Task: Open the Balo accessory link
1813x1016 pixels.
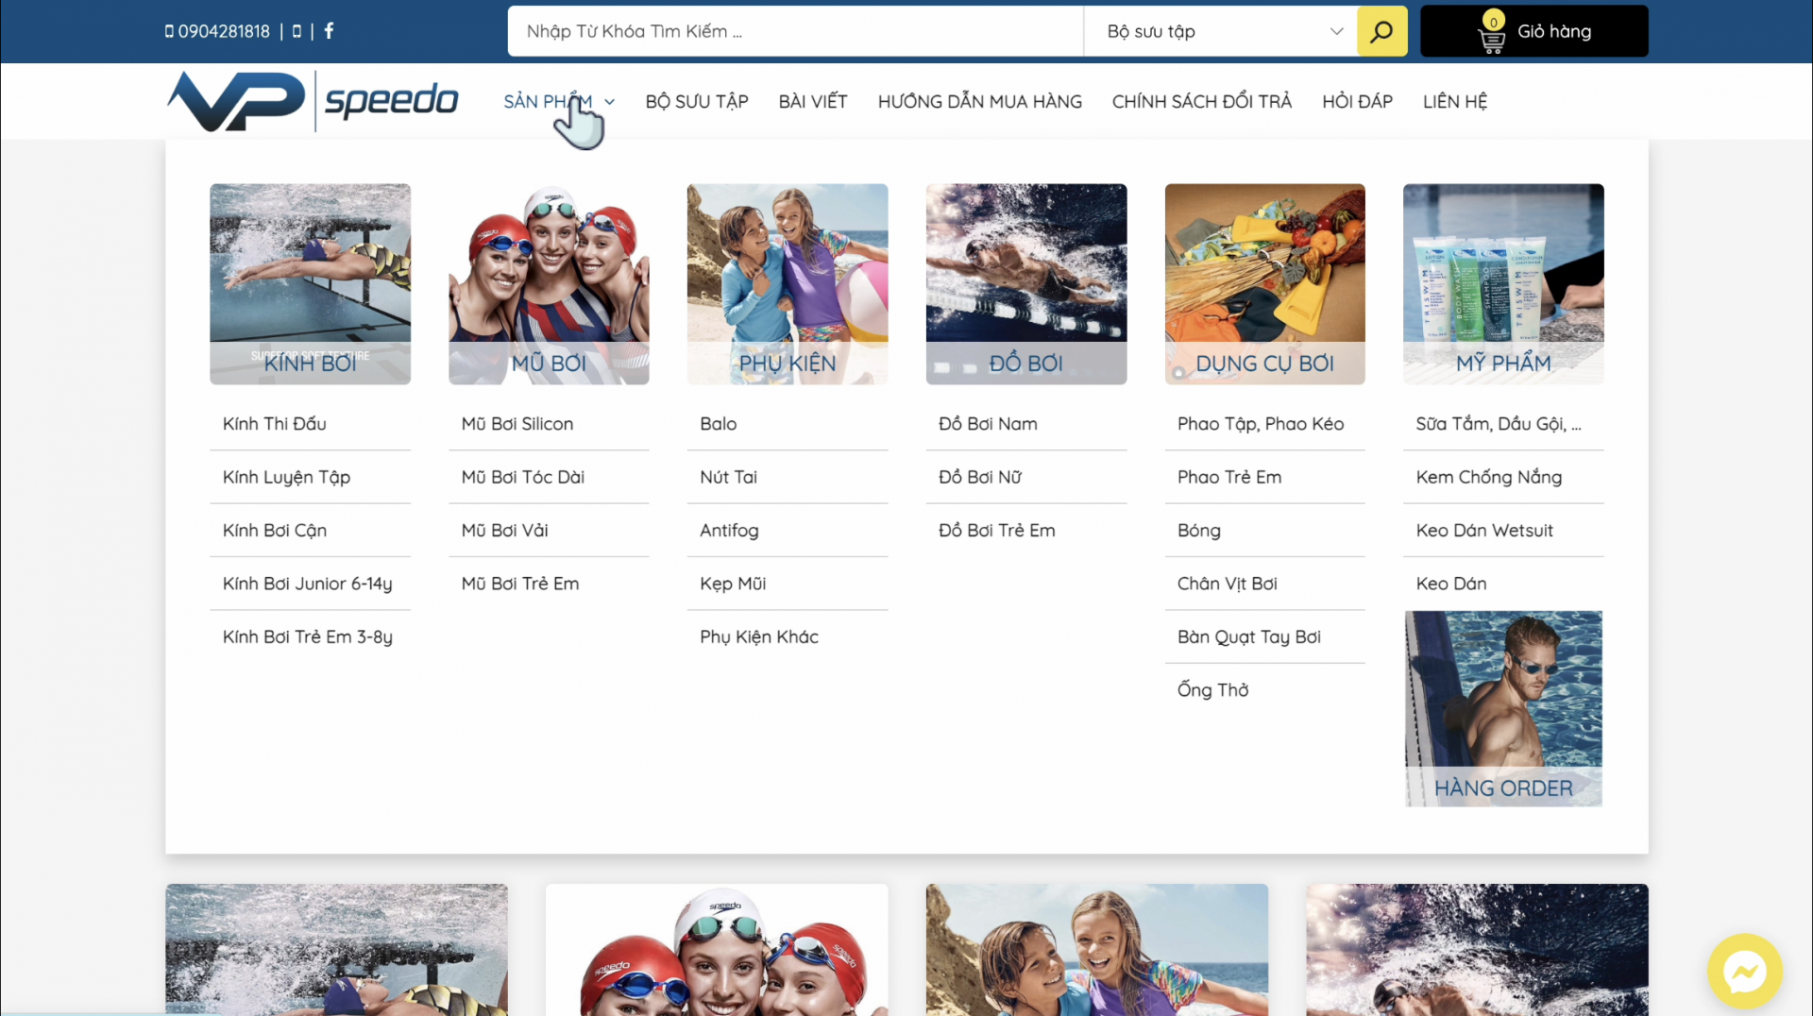Action: 719,424
